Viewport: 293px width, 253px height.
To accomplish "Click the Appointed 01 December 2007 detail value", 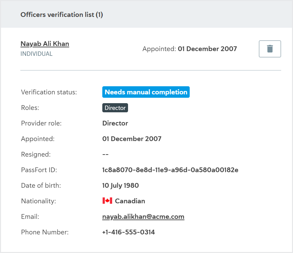I will [x=132, y=139].
